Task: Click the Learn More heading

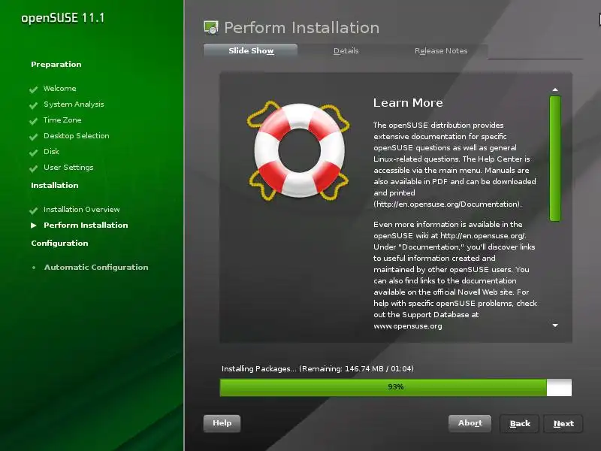Action: pos(408,102)
